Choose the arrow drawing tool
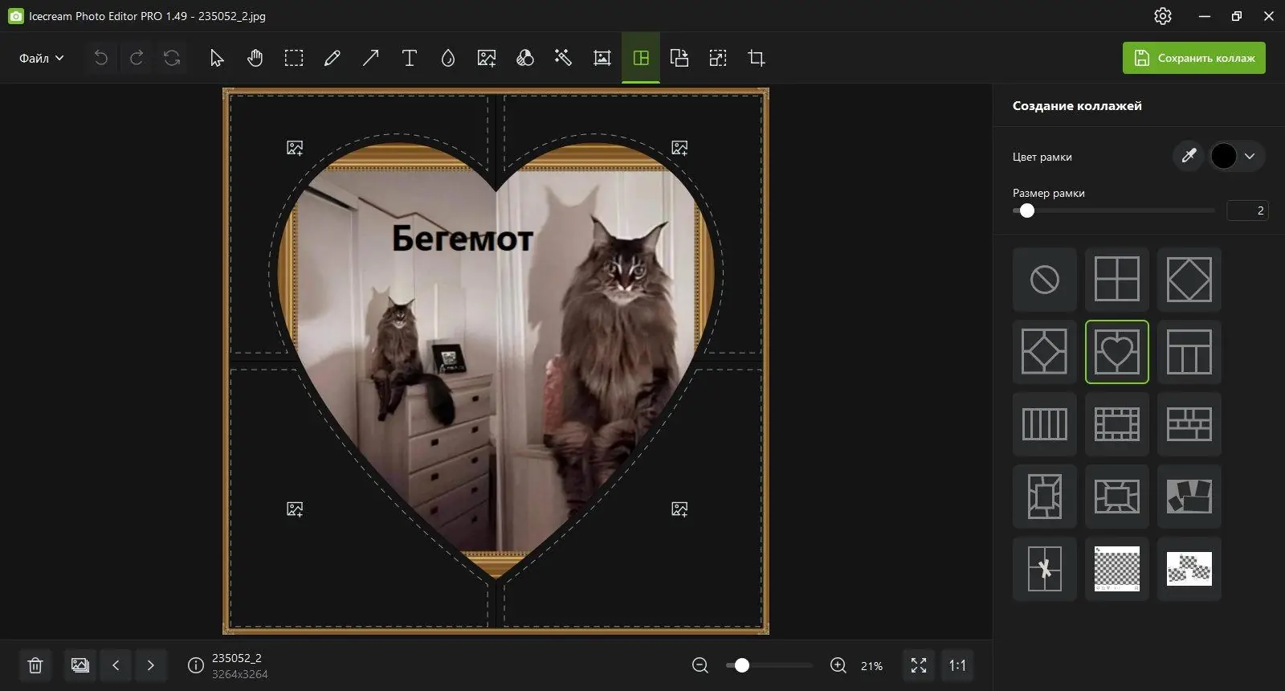The height and width of the screenshot is (691, 1285). point(370,58)
